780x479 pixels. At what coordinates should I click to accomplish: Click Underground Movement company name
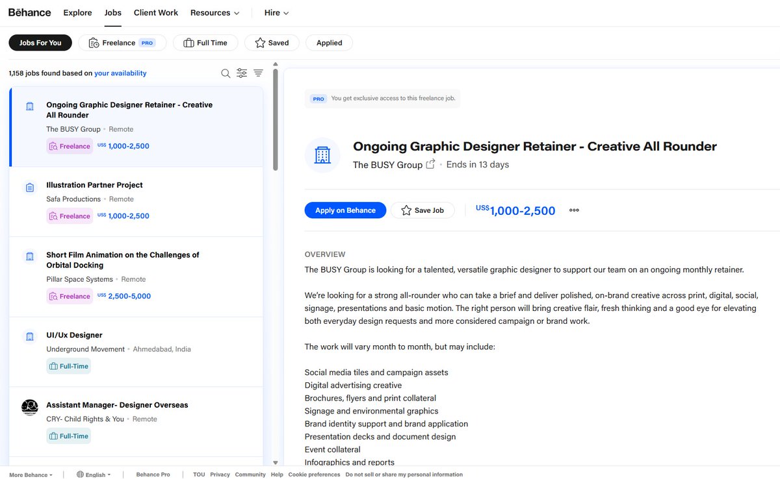pos(85,349)
